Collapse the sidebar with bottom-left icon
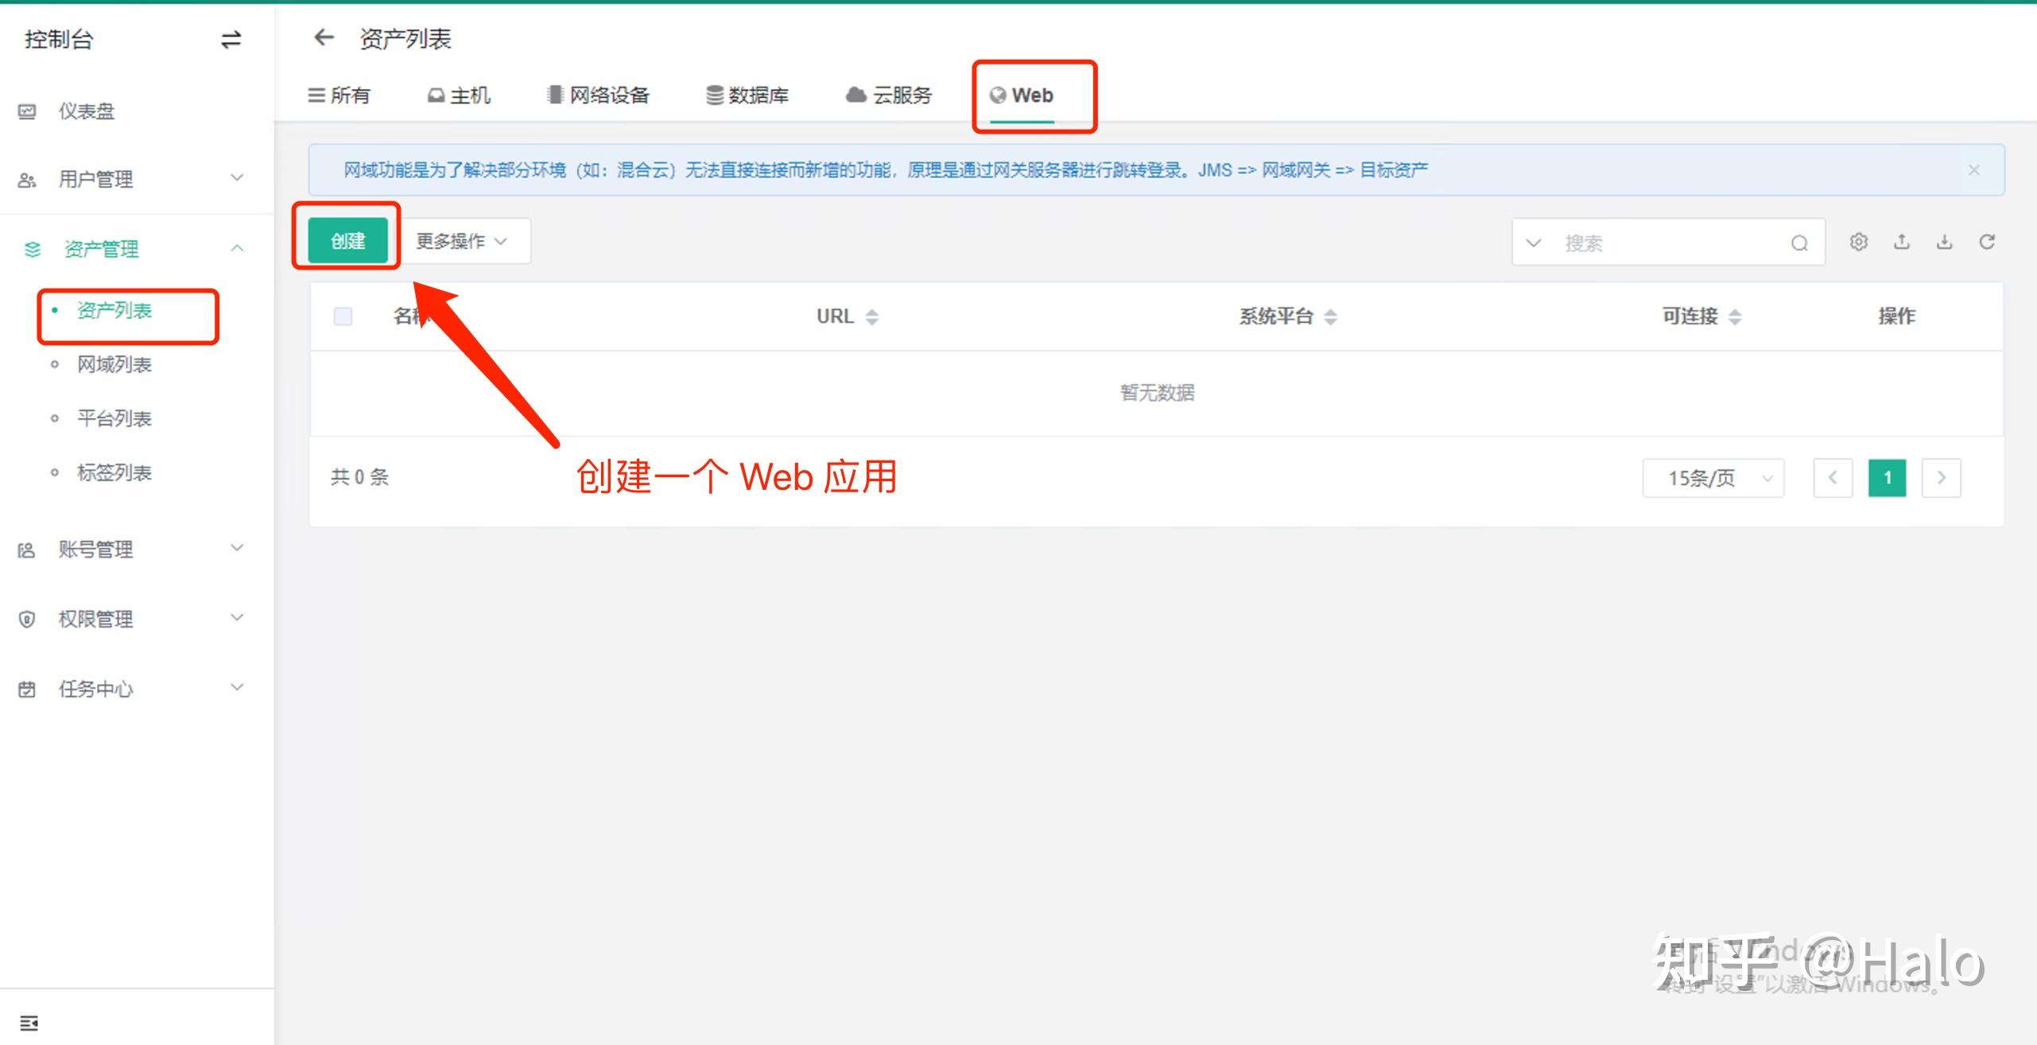Screen dimensions: 2037x1045 29,1022
